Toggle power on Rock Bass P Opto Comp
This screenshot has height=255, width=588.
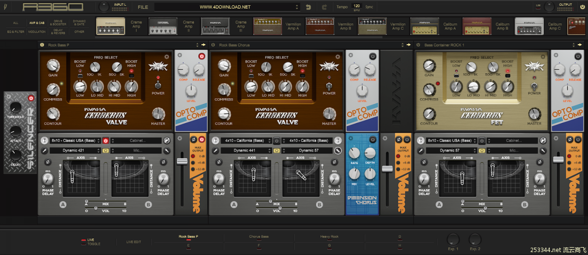tap(201, 57)
